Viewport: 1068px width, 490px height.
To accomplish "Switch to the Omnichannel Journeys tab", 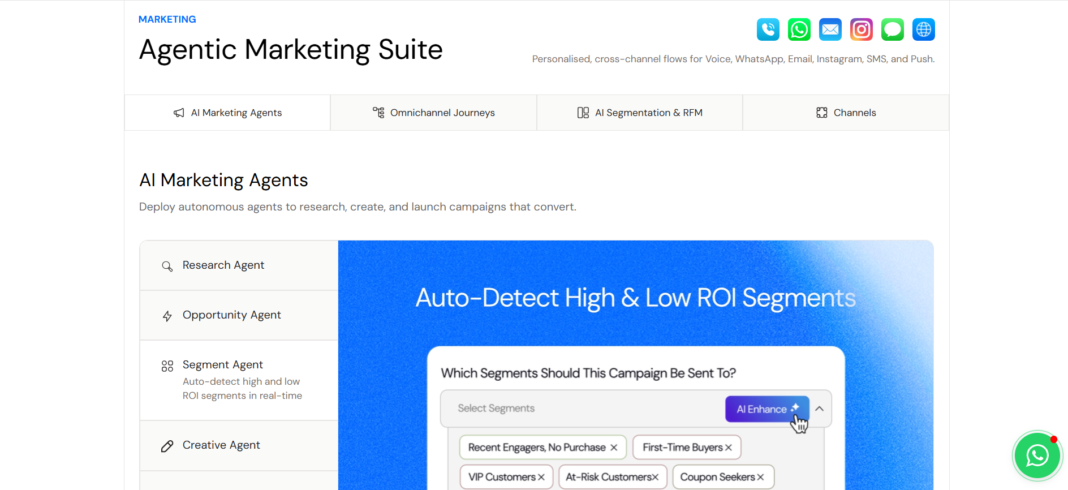I will tap(433, 113).
